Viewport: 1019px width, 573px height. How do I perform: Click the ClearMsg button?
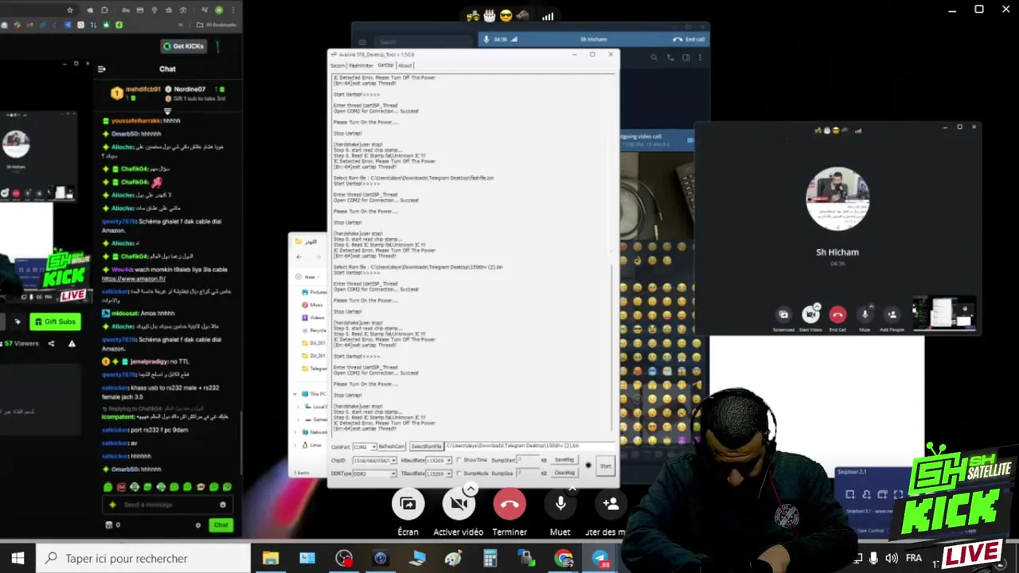point(564,473)
